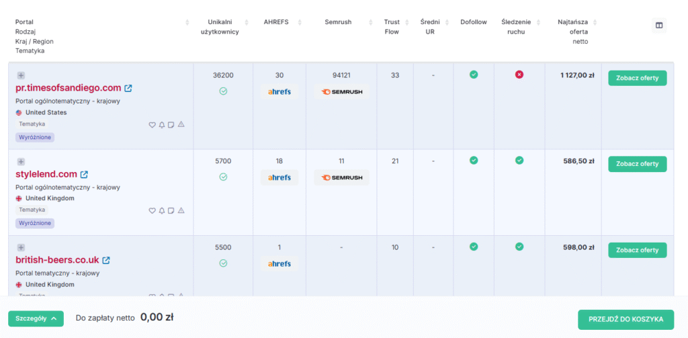
Task: Click the bell notification icon for pr.timesofsandiego.com
Action: coord(161,124)
